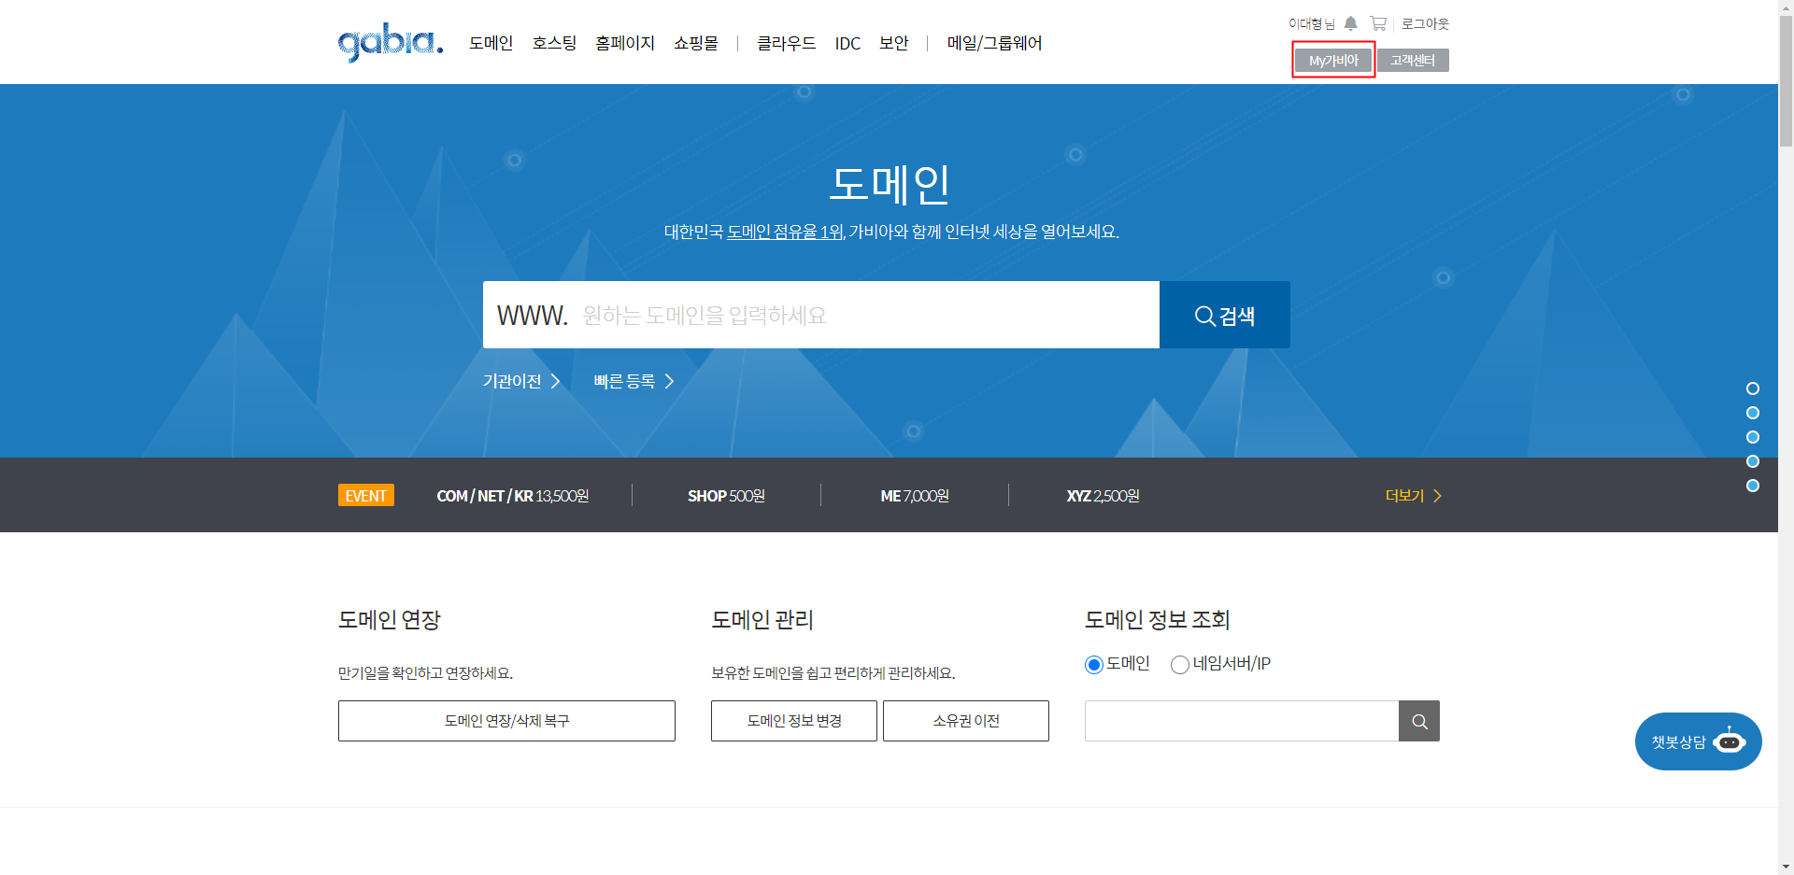The width and height of the screenshot is (1794, 875).
Task: Select the 도메인 radio button
Action: tap(1094, 665)
